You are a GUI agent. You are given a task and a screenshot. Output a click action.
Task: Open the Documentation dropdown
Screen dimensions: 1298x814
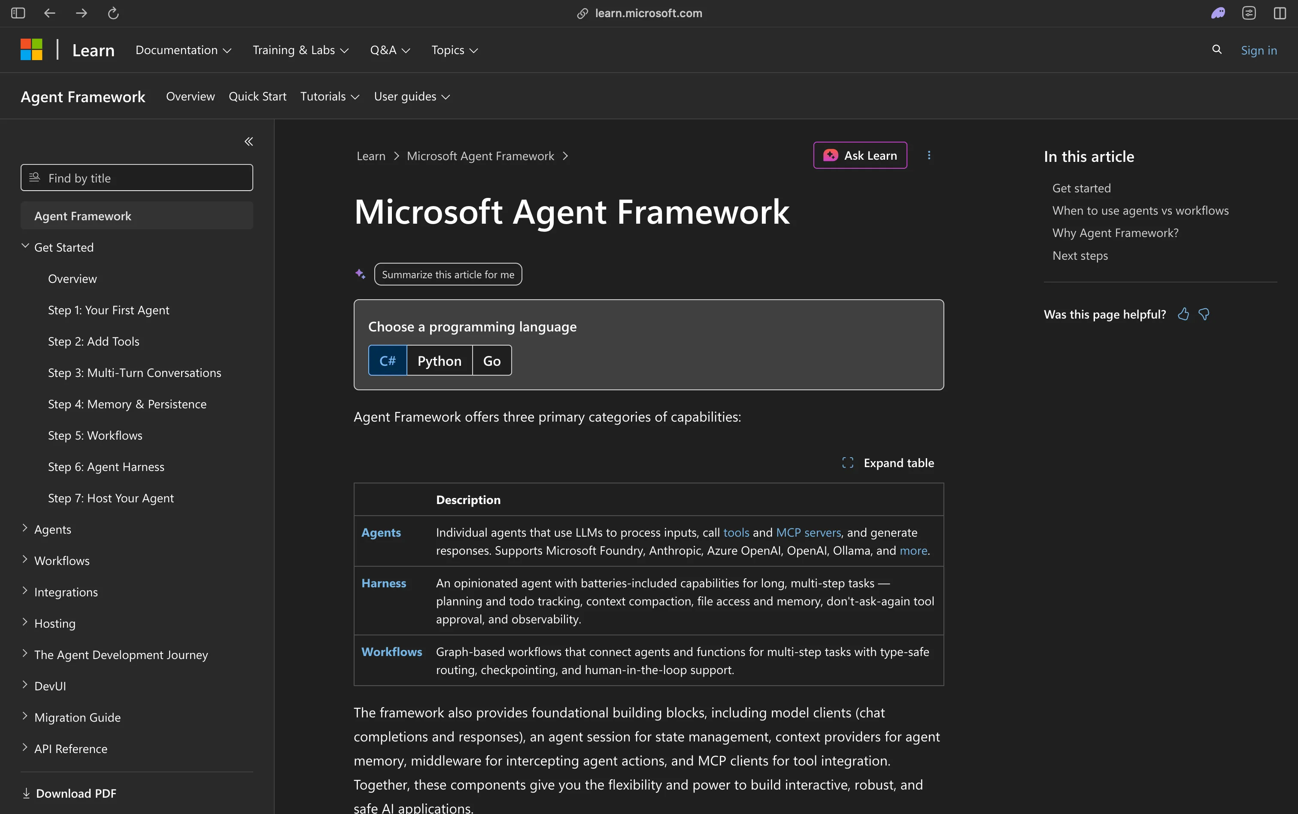click(184, 50)
